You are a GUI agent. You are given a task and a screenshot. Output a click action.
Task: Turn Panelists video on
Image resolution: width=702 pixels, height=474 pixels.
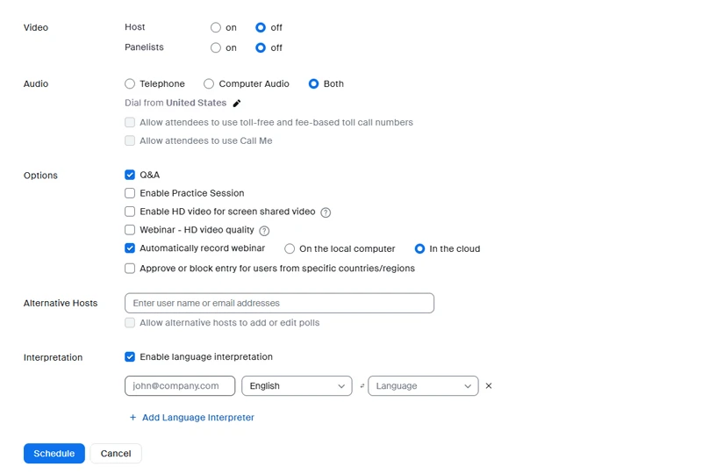pyautogui.click(x=216, y=48)
